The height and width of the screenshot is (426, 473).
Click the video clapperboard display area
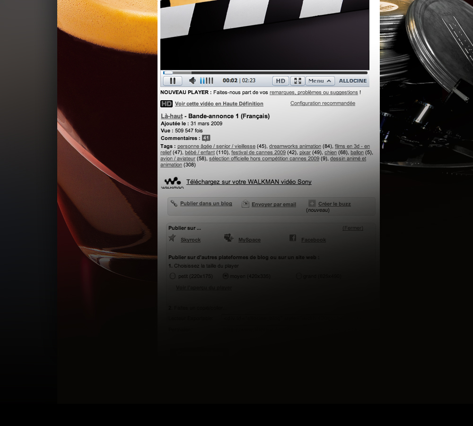265,35
